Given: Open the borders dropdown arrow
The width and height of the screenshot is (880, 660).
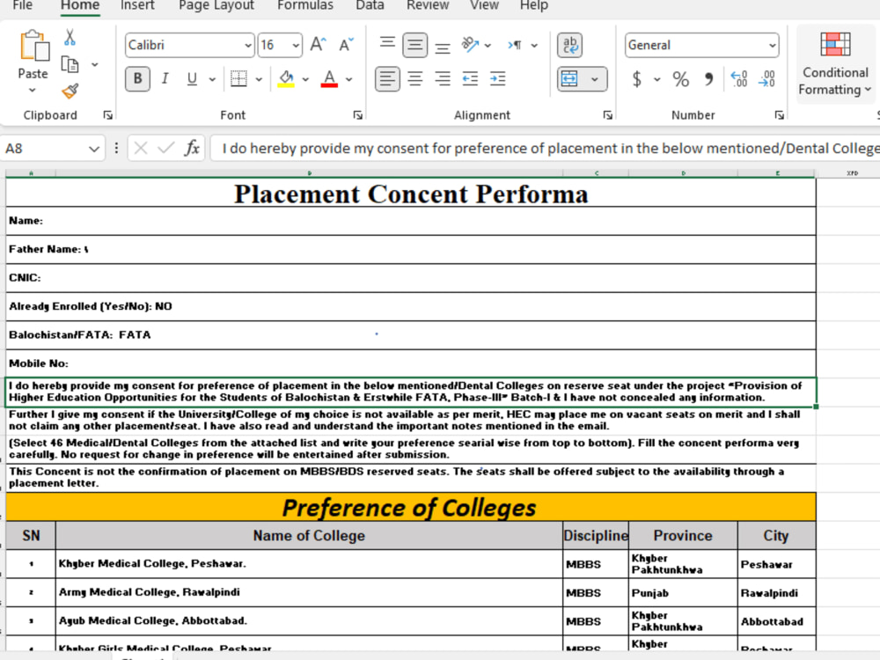Looking at the screenshot, I should click(259, 79).
